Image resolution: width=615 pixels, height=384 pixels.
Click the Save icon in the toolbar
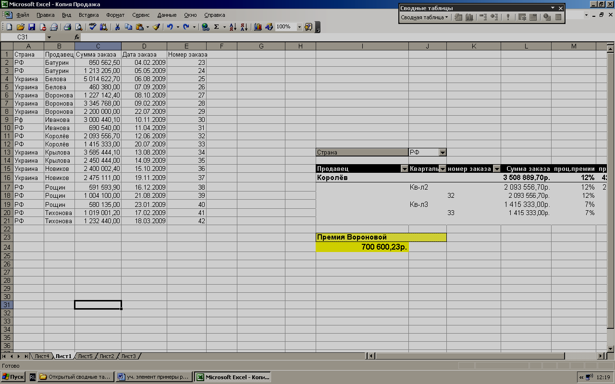(x=32, y=27)
